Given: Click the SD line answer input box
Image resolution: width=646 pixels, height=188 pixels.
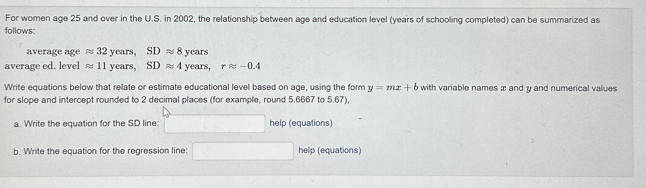Looking at the screenshot, I should tap(214, 124).
